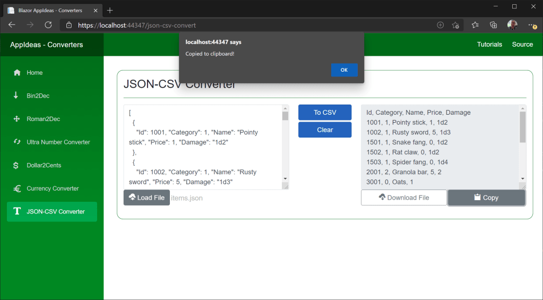Screen dimensions: 543x300
Task: Click the Bin2Dec down-arrow icon
Action: click(17, 96)
